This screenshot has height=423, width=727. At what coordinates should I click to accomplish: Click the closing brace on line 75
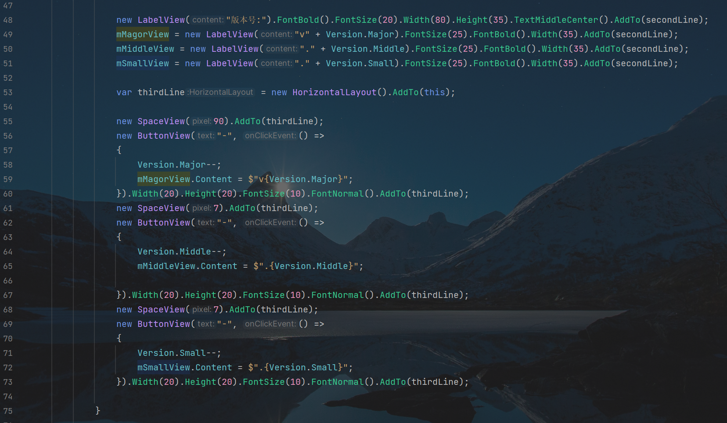(x=98, y=410)
